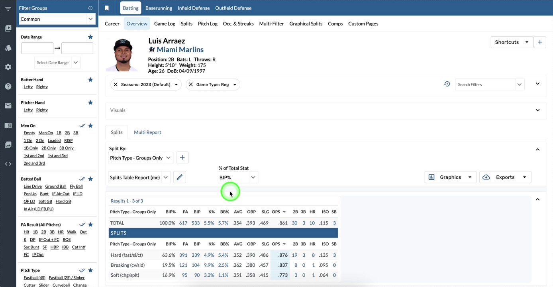Open the book glossary sidebar icon
This screenshot has width=553, height=287.
[x=8, y=126]
